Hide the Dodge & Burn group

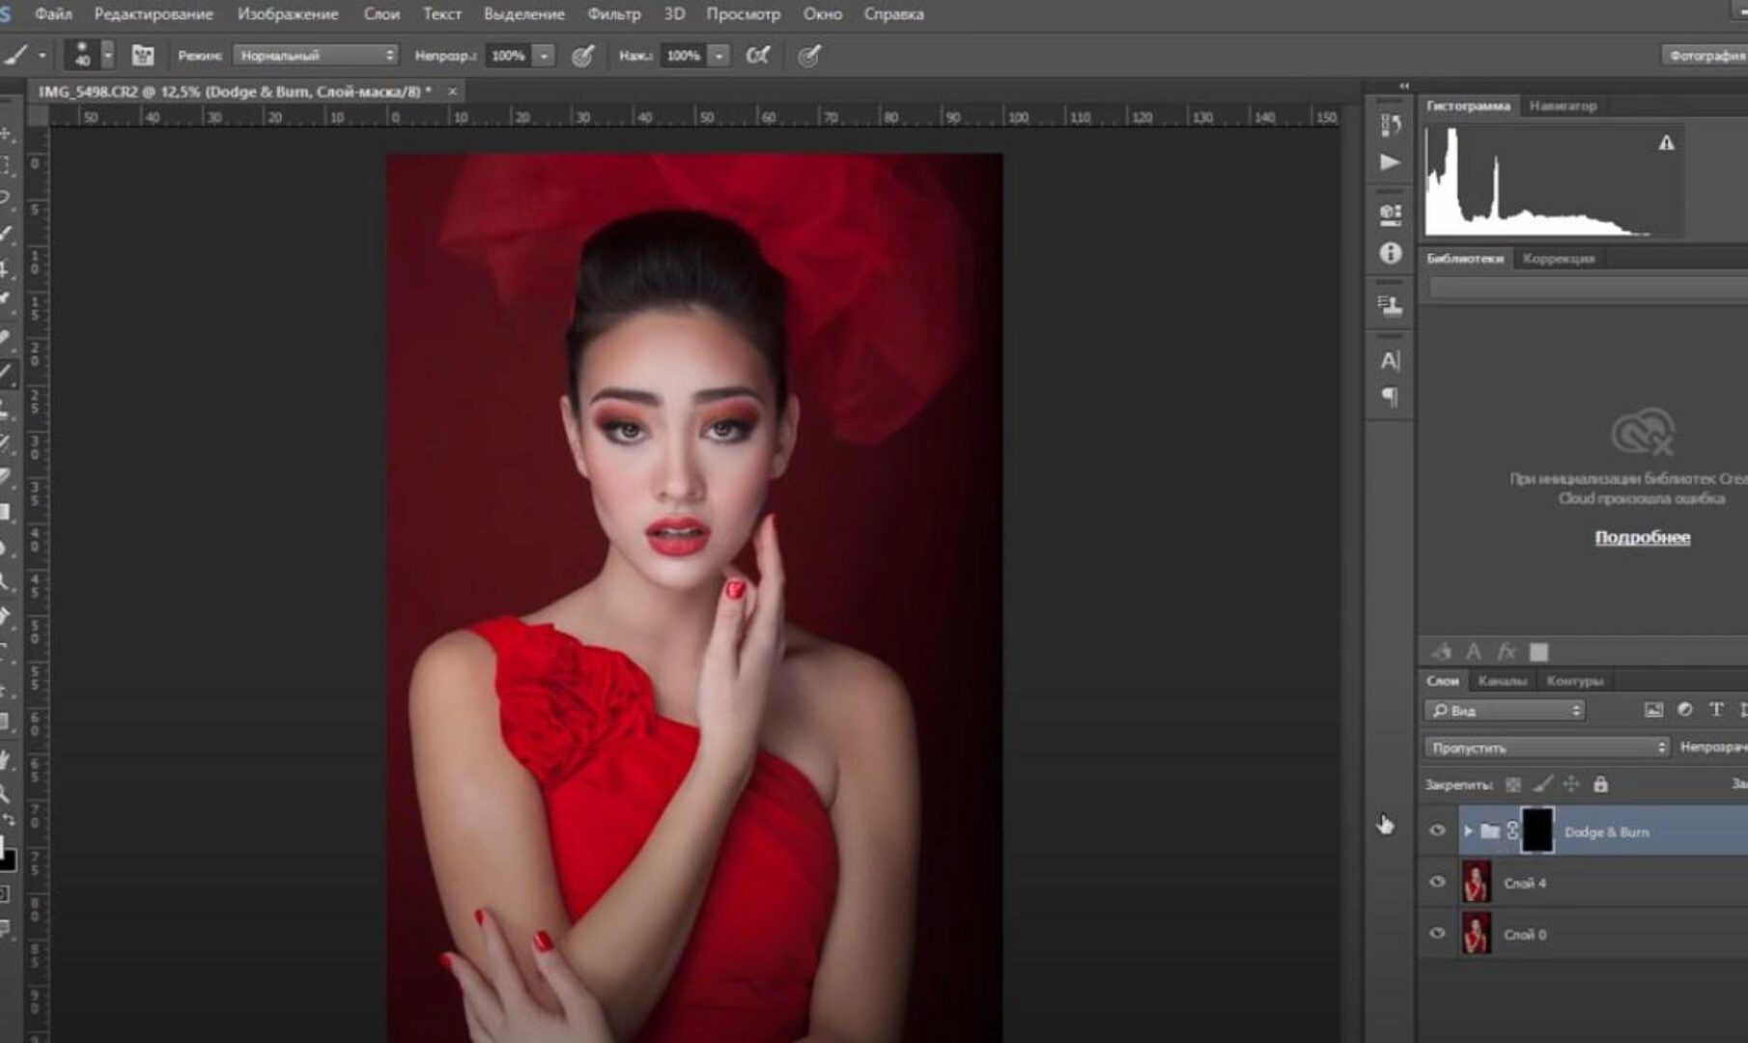(x=1436, y=831)
